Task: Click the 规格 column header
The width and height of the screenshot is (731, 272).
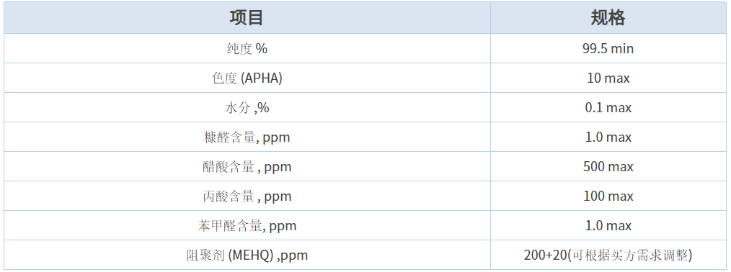Action: [x=608, y=17]
